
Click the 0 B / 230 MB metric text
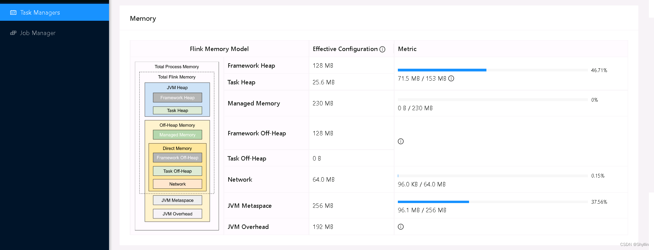pyautogui.click(x=415, y=108)
